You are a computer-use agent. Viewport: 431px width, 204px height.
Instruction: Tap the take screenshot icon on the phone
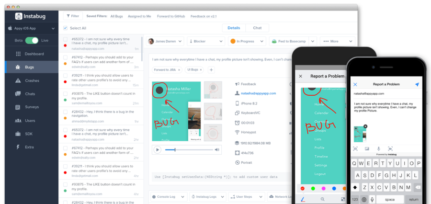(355, 149)
